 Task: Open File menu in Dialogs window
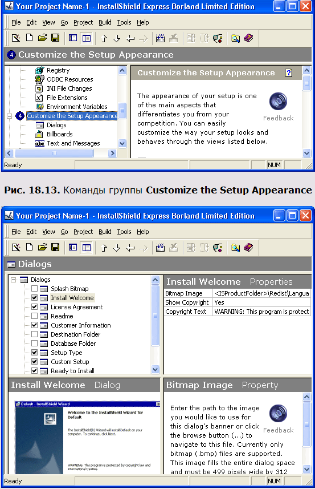tap(16, 232)
